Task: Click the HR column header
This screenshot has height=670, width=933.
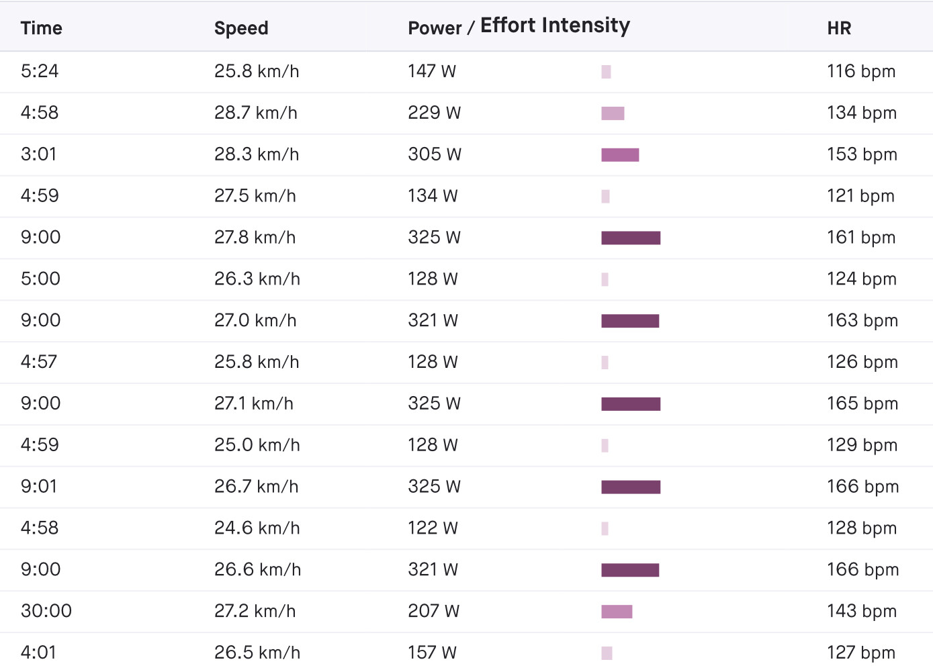Action: point(839,28)
